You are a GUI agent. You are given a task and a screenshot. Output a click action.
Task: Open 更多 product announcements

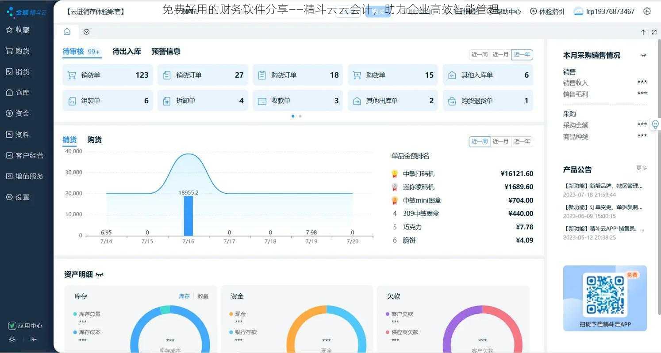[x=642, y=168]
